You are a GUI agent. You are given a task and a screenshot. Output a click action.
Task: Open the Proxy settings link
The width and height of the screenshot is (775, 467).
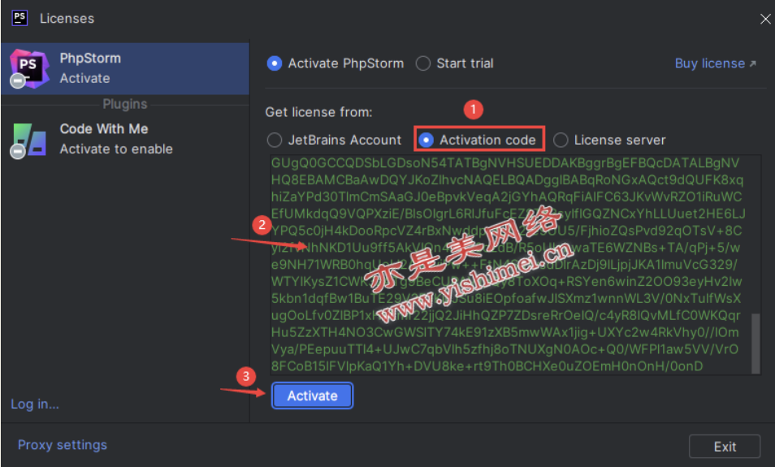coord(63,445)
